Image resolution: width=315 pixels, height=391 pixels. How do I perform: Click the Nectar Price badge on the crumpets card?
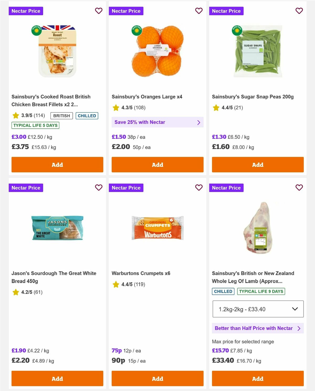126,188
